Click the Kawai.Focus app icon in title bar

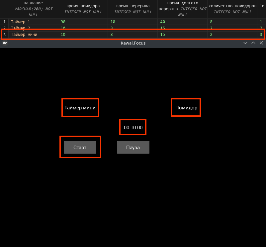tap(5, 43)
